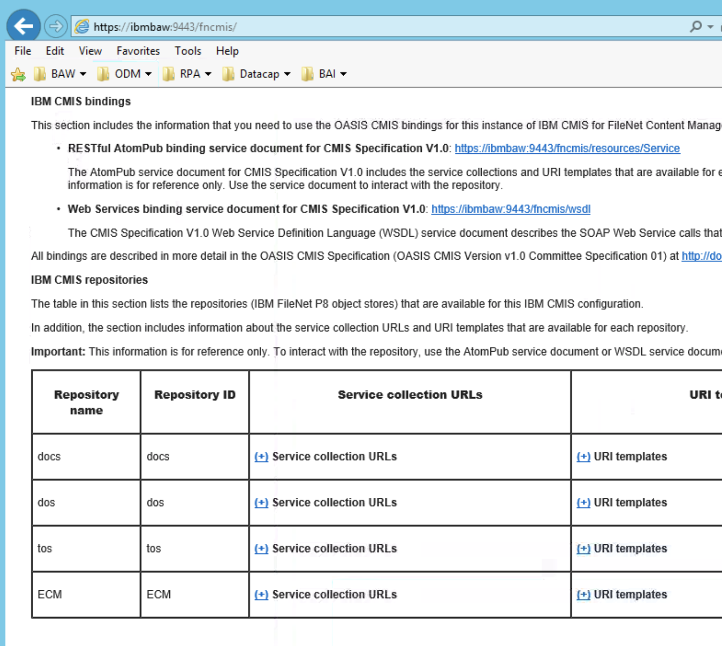The image size is (722, 646).
Task: Open the OASIS CMIS specification http link
Action: [702, 256]
